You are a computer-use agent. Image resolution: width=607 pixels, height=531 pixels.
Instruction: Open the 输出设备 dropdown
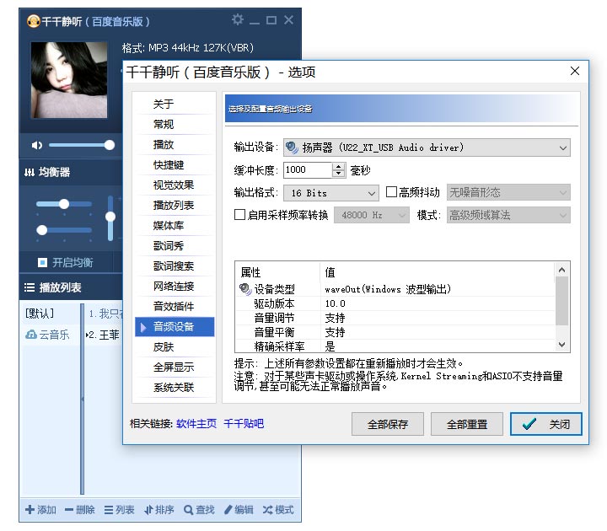tap(427, 147)
